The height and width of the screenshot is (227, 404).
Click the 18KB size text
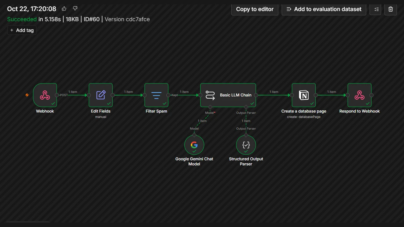(x=72, y=19)
